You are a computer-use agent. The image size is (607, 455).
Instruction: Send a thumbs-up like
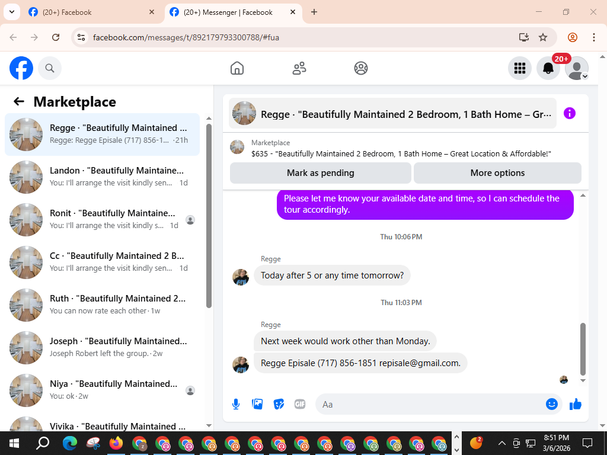pos(576,404)
